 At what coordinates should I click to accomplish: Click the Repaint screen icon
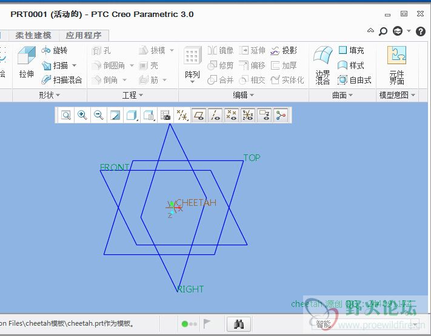[115, 115]
